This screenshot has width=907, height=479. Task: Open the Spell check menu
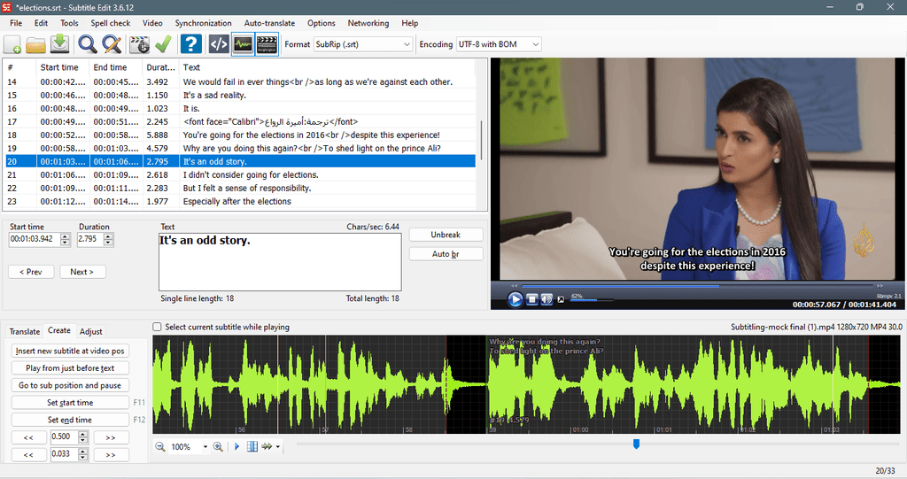[111, 23]
